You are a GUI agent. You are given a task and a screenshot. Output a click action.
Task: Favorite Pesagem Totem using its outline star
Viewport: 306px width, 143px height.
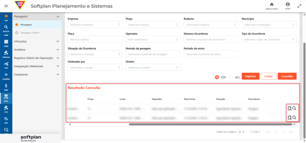17,33
